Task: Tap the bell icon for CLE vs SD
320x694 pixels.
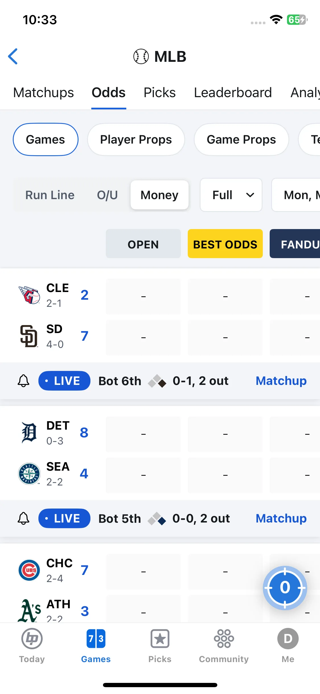Action: click(24, 381)
